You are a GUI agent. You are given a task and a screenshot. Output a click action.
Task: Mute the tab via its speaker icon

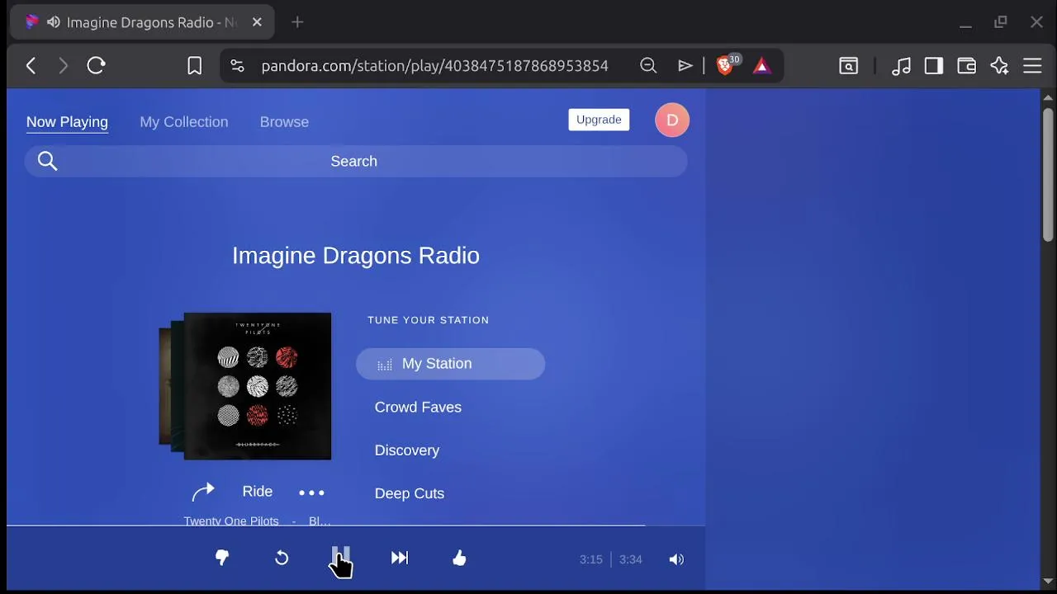point(54,22)
